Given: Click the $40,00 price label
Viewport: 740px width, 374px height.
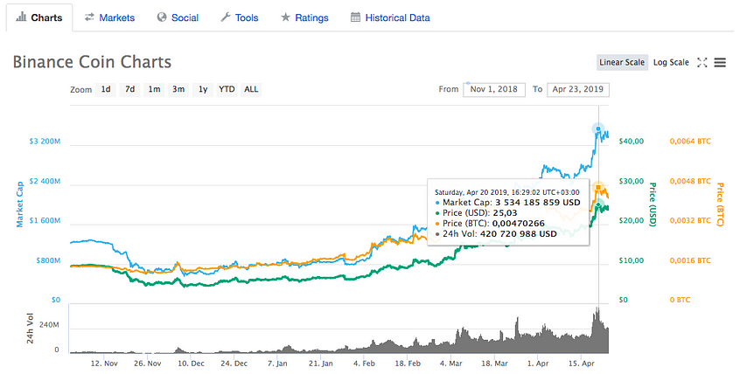Looking at the screenshot, I should 632,142.
